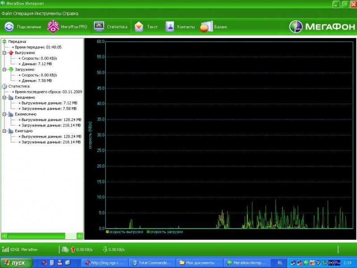Viewport: 357px width, 268px height.
Task: Collapse the Ежедневно statistics node
Action: point(4,97)
